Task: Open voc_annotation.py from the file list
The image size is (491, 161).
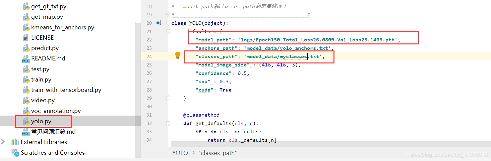Action: click(56, 111)
